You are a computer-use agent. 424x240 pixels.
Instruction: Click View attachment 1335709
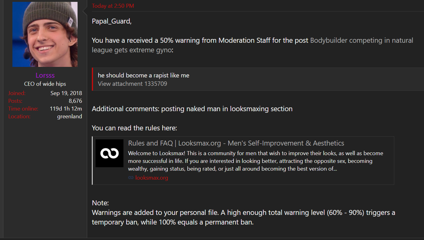click(132, 84)
